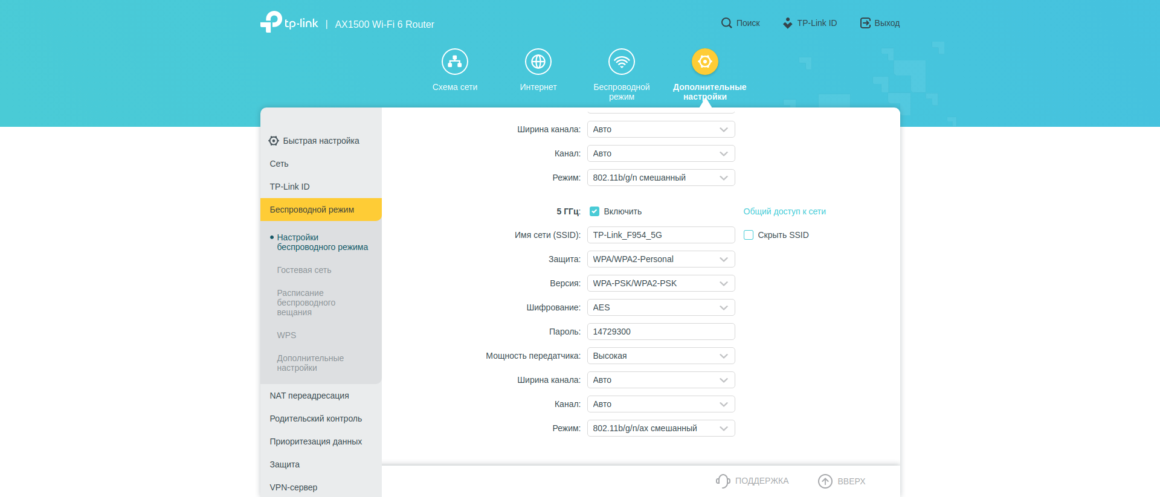Open NAT переадресация sidebar section
Viewport: 1160px width, 497px height.
click(x=309, y=396)
